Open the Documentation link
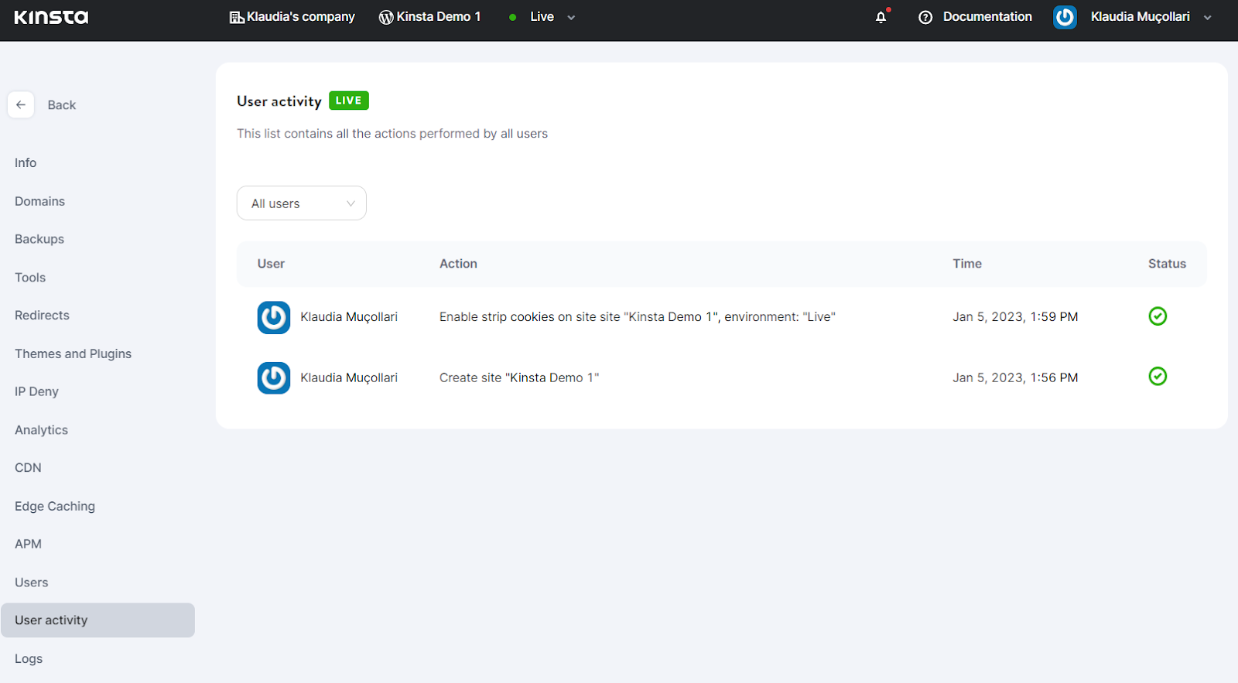The width and height of the screenshot is (1238, 683). pos(987,17)
